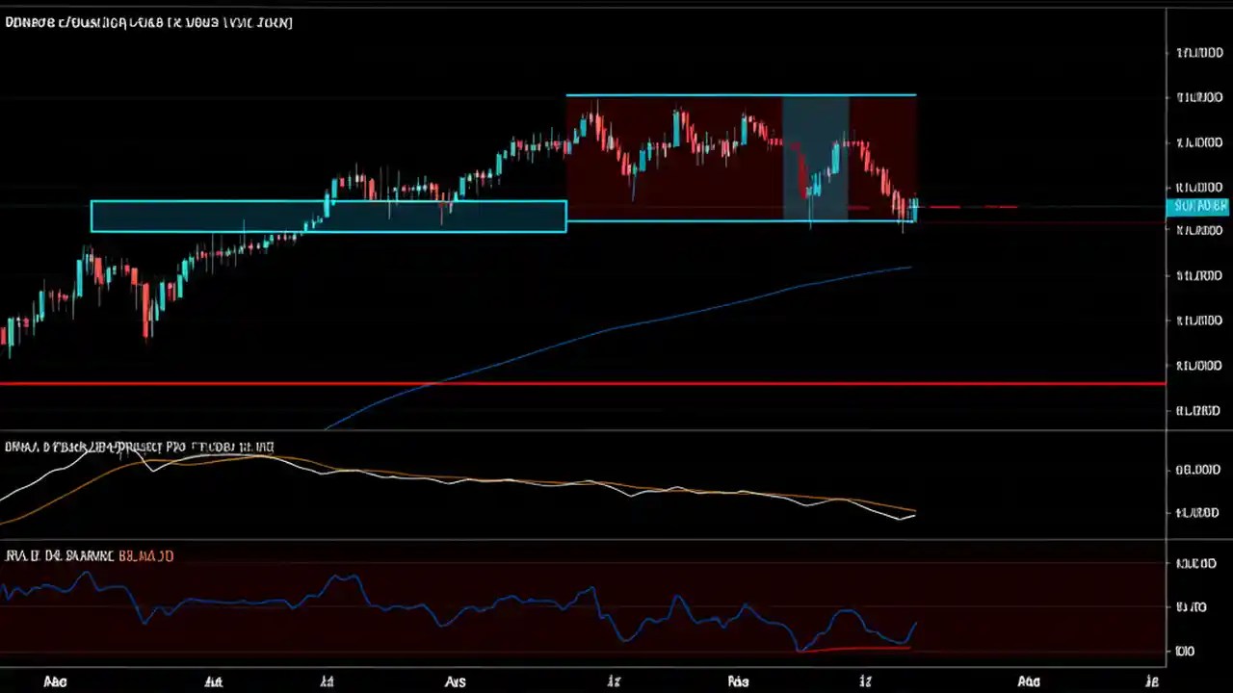Click the highlighted cyan current price tag
Image resolution: width=1233 pixels, height=693 pixels.
[1199, 205]
